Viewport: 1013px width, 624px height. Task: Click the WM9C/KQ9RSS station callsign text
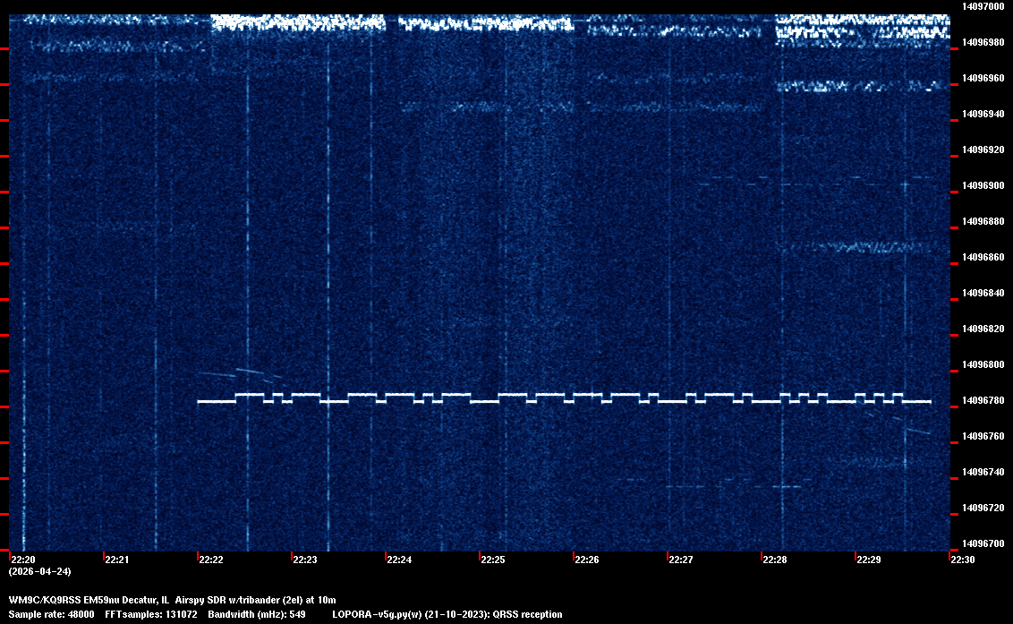coord(44,599)
